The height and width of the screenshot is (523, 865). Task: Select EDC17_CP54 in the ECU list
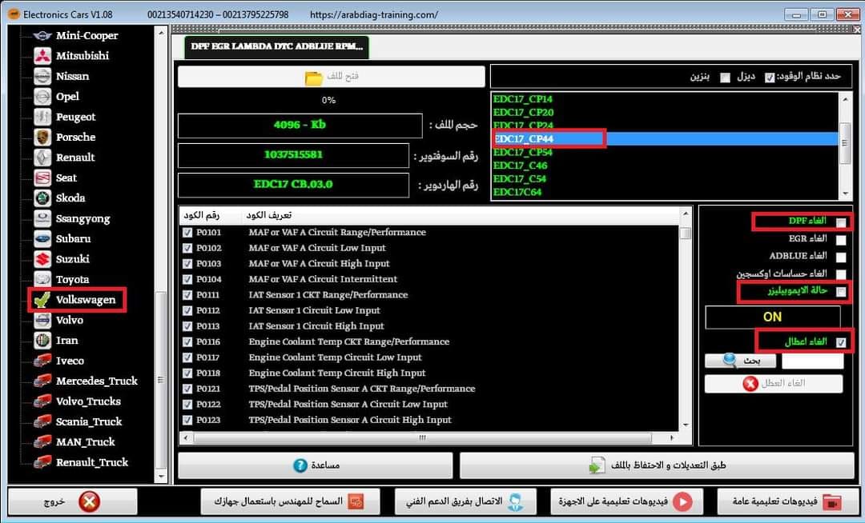click(x=522, y=152)
